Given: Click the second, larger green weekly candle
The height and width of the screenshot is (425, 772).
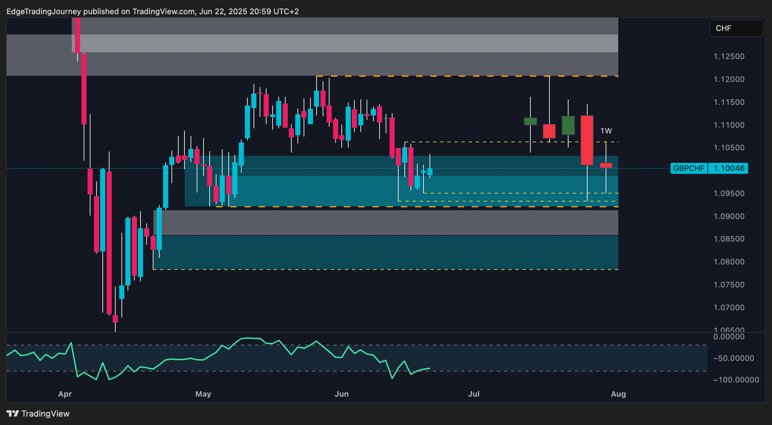Looking at the screenshot, I should (x=568, y=125).
